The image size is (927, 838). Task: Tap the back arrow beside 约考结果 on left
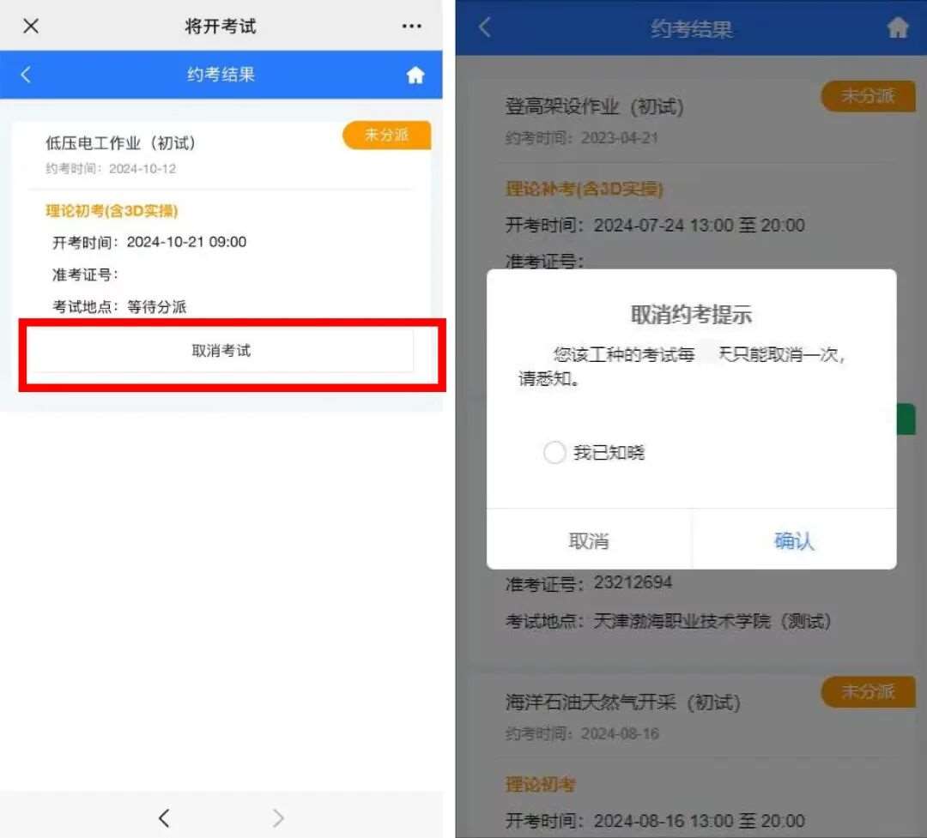25,75
